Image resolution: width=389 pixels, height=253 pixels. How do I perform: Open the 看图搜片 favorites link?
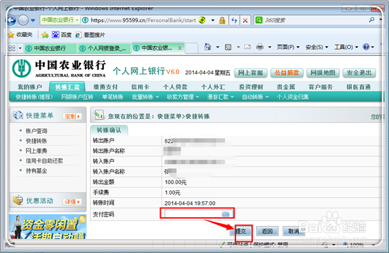point(90,35)
